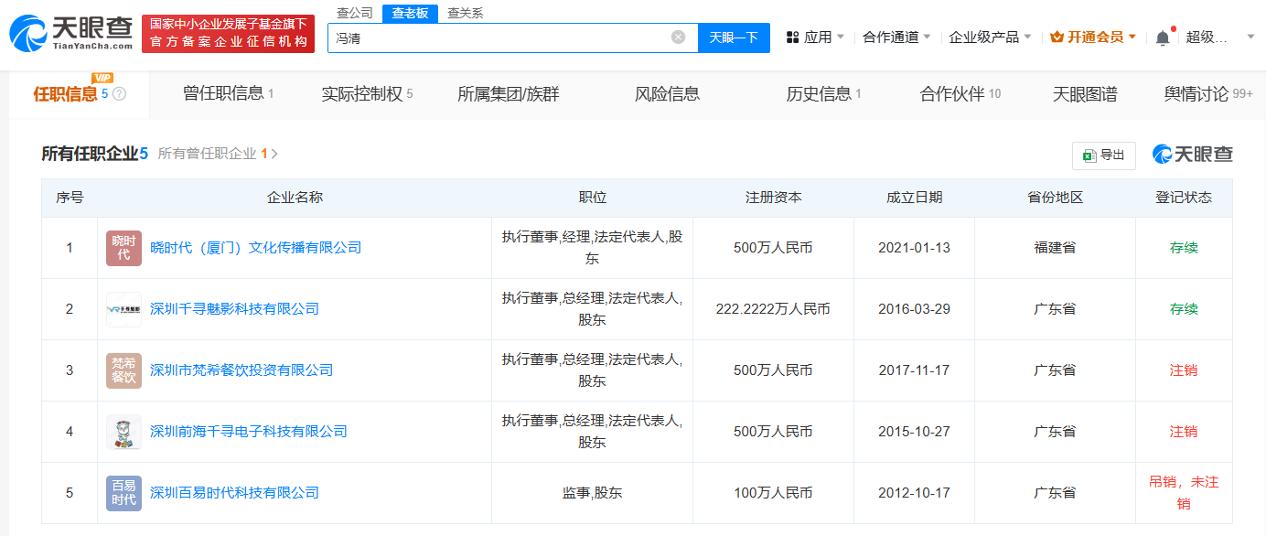Screen dimensions: 1266x536
Task: Clear the search box using the x icon
Action: (x=679, y=37)
